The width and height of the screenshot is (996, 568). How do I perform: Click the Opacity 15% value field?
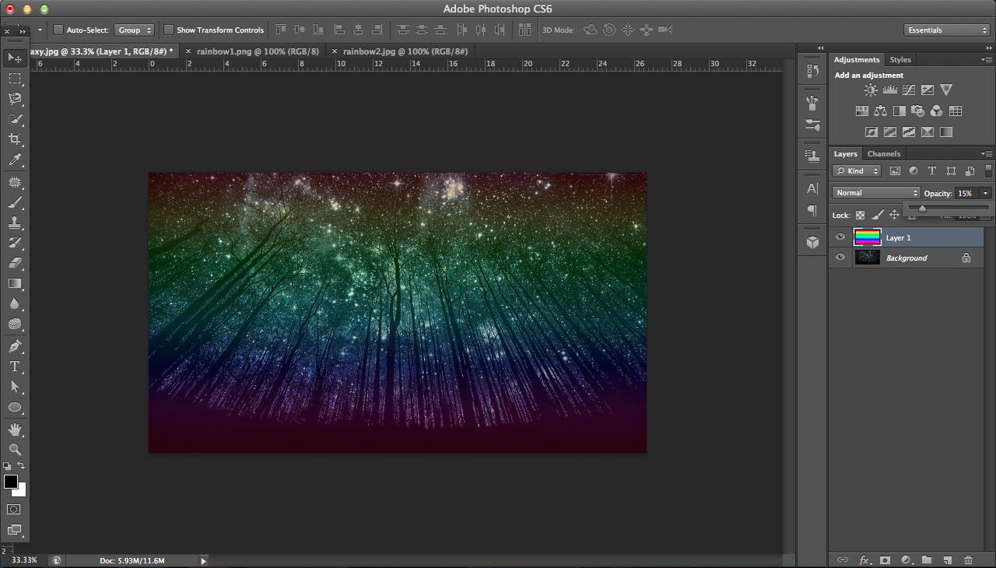coord(966,193)
